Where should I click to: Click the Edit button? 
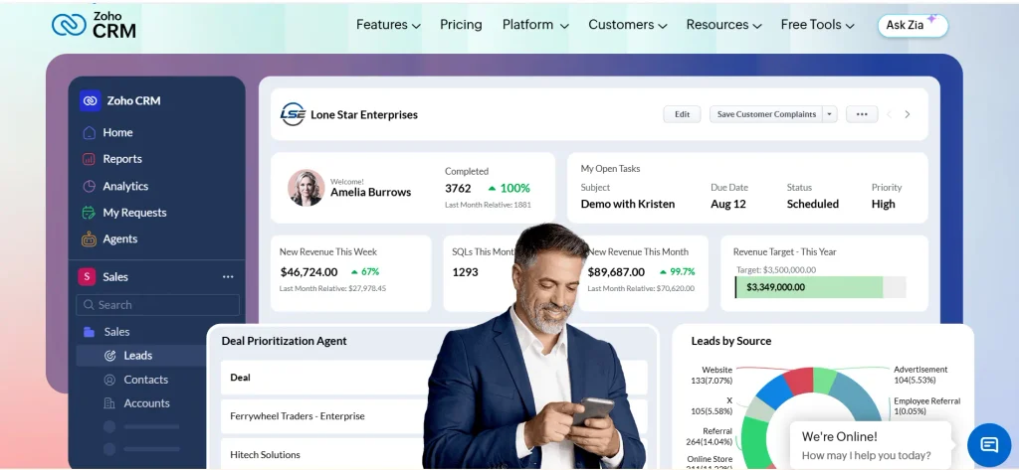[x=682, y=114]
